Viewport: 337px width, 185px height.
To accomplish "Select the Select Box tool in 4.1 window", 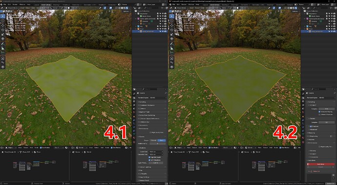I will 3,16.
